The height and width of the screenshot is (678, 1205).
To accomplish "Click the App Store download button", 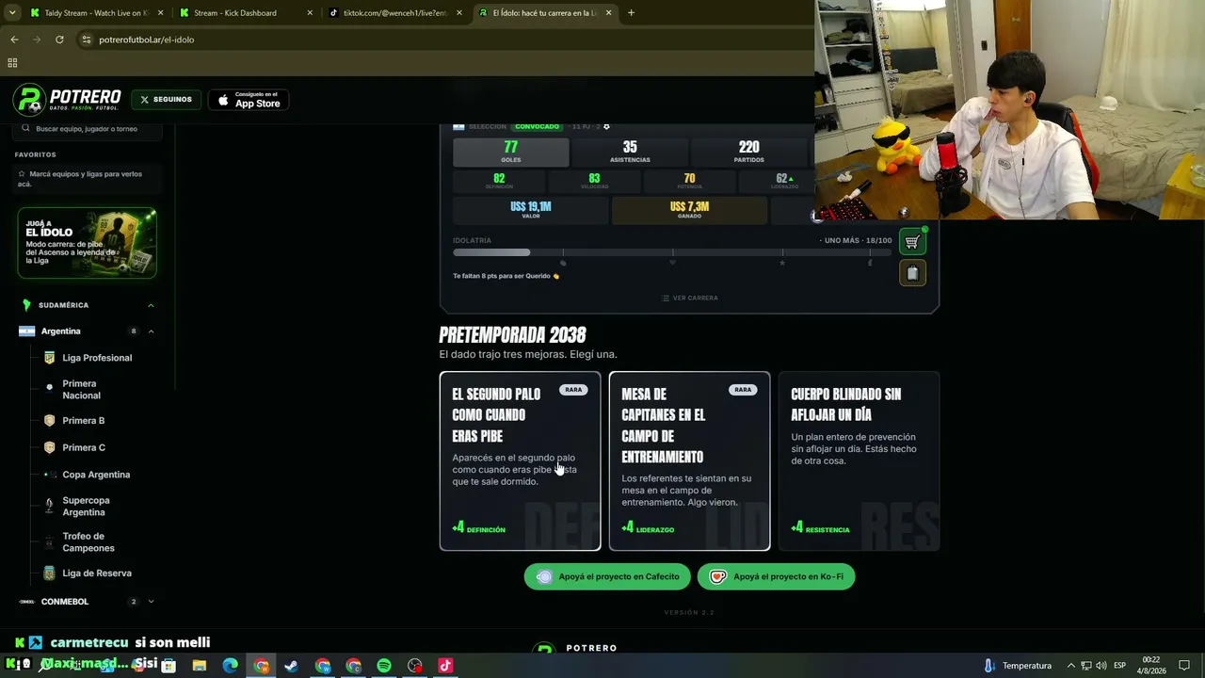I will pos(249,100).
